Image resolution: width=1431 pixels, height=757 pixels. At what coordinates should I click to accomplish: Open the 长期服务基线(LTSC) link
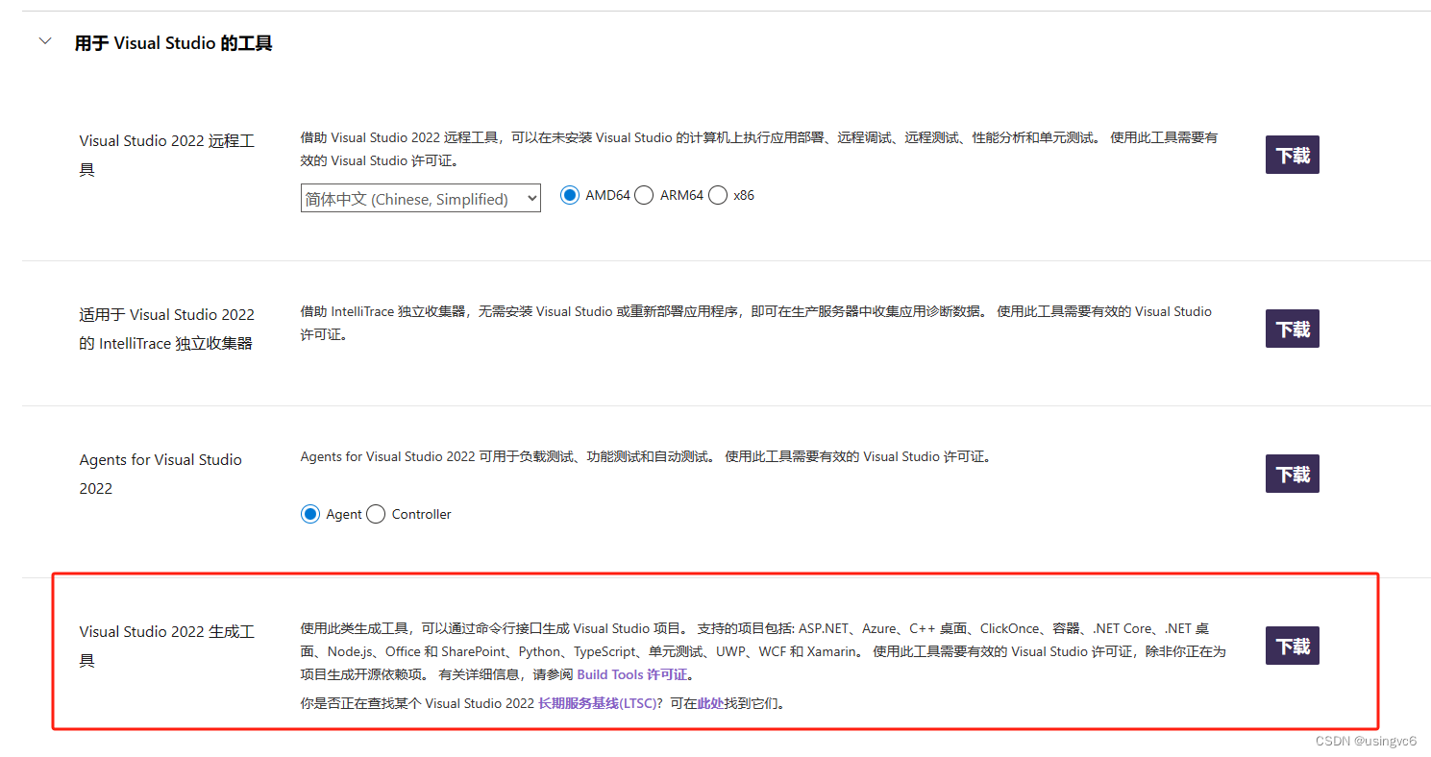point(596,702)
